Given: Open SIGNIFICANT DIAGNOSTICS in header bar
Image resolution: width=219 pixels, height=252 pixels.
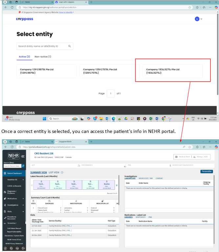Looking at the screenshot, I should (181, 165).
